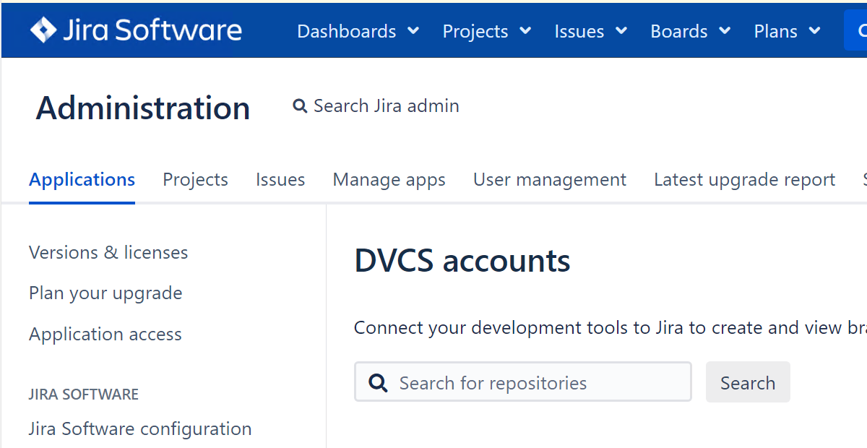Switch to the Applications admin tab

82,179
